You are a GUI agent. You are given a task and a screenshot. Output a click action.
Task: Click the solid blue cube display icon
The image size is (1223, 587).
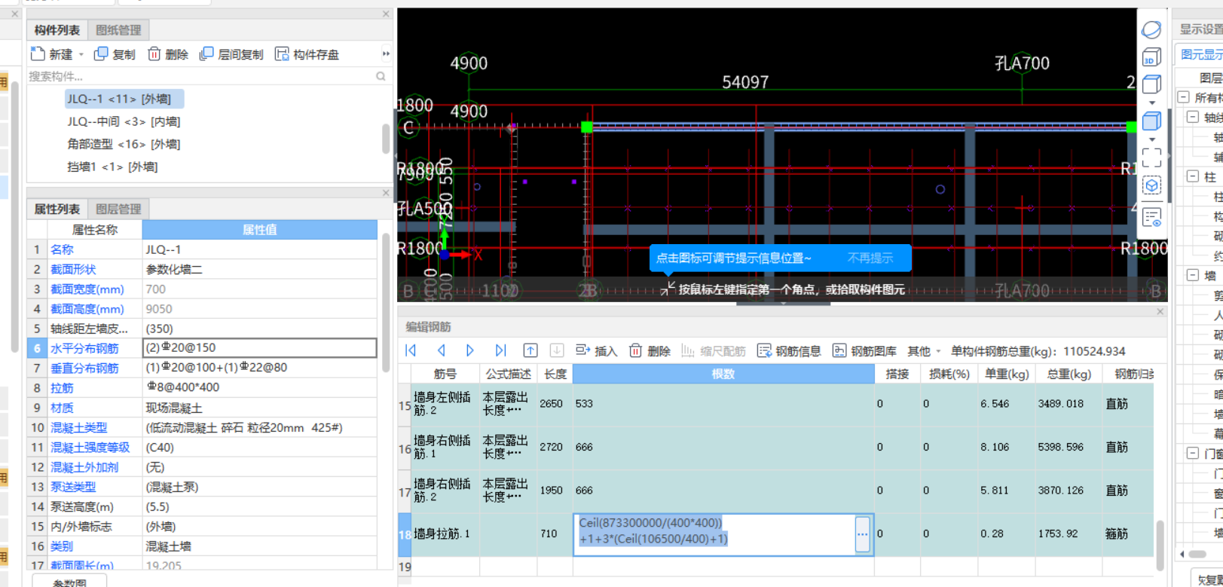[1151, 120]
